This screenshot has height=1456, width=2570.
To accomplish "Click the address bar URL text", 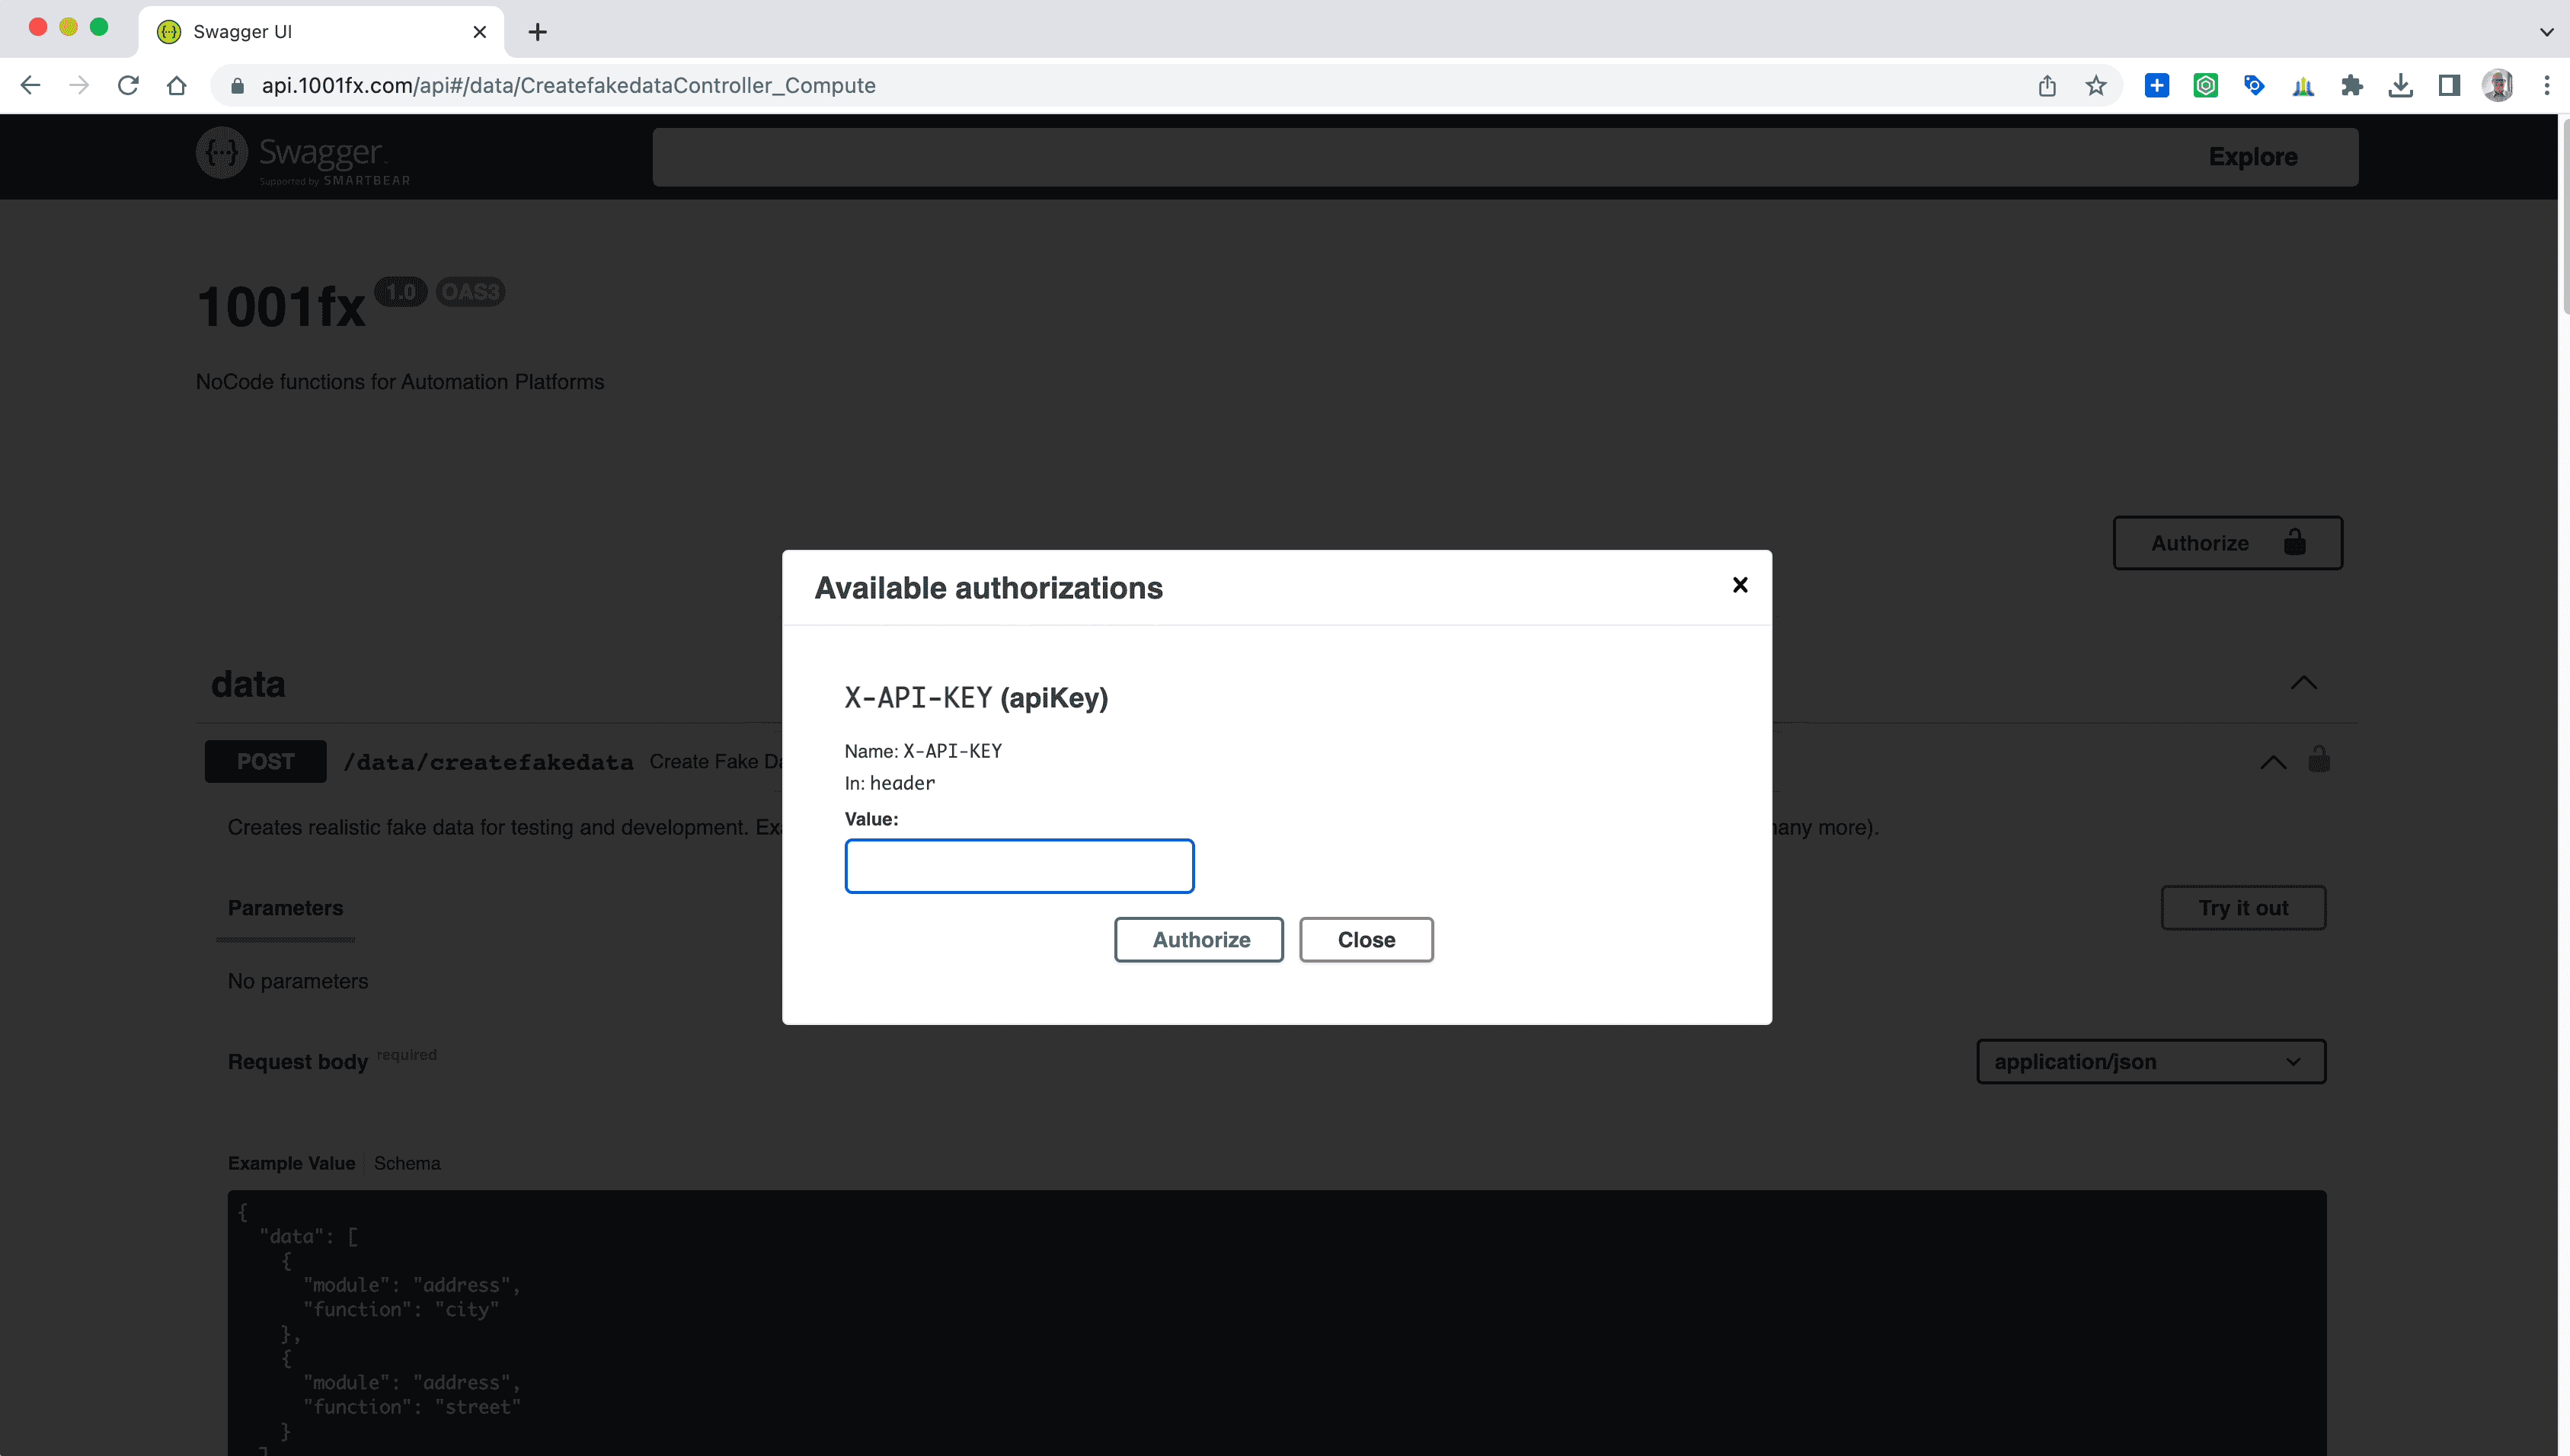I will (568, 86).
